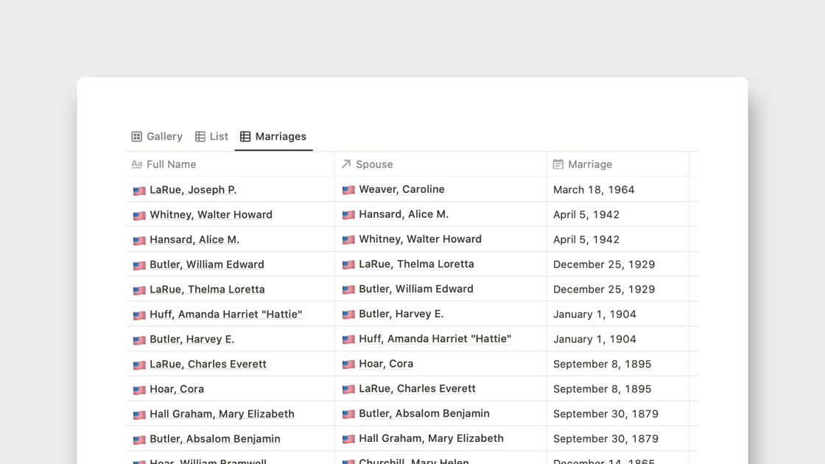Open the Whitney, Walter Howard page in Full Name column
Viewport: 825px width, 464px height.
pos(211,215)
